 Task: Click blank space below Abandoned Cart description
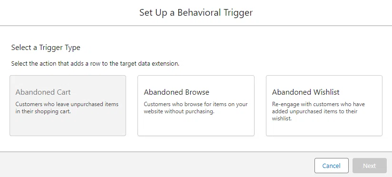tap(68, 126)
